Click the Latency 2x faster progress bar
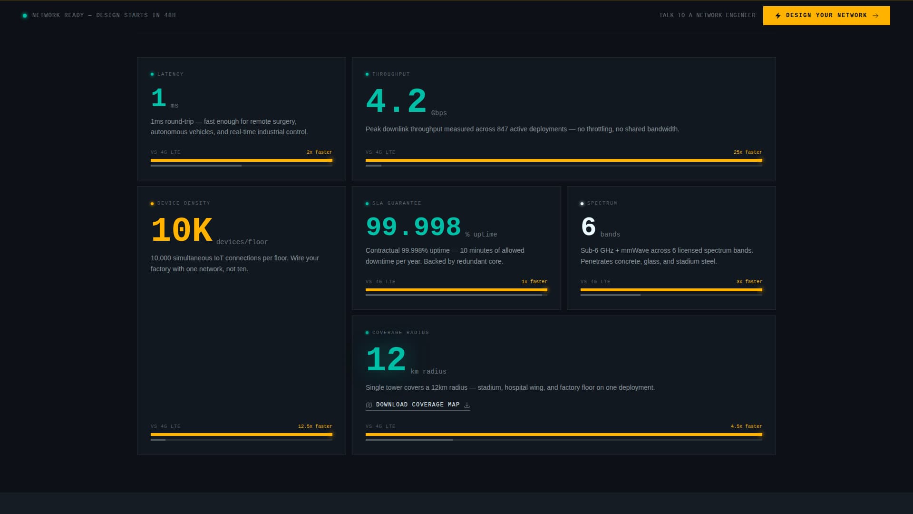The image size is (913, 514). [x=241, y=161]
